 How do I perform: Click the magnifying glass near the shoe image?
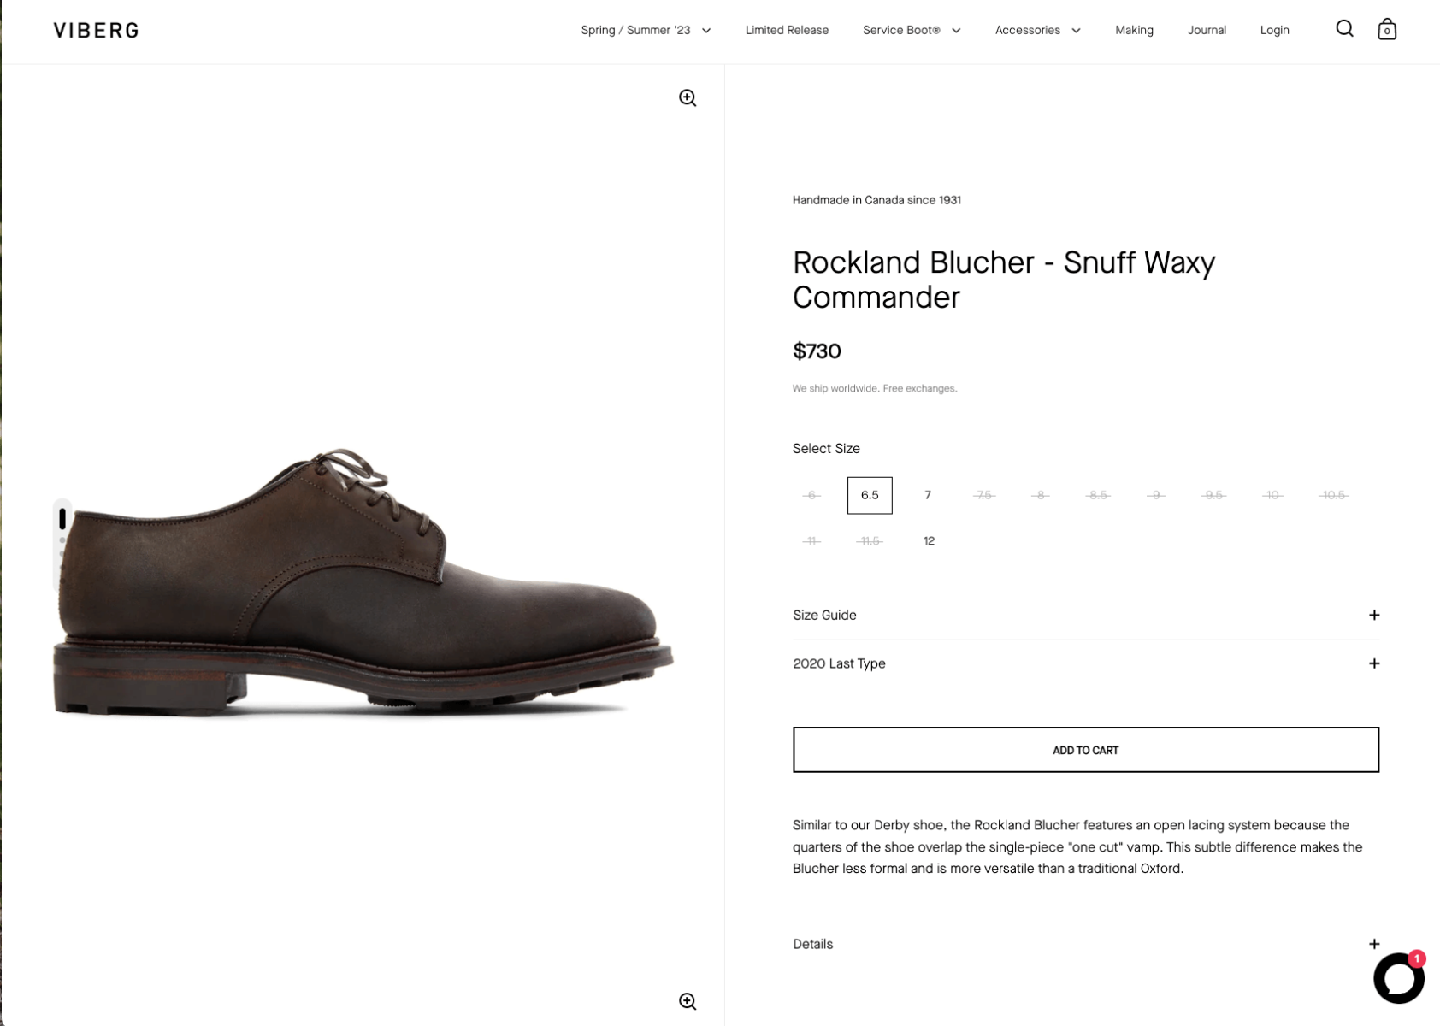pos(686,97)
